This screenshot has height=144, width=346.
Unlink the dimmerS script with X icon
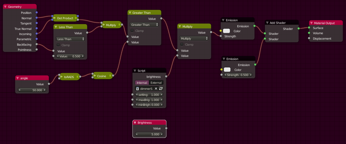[x=156, y=89]
